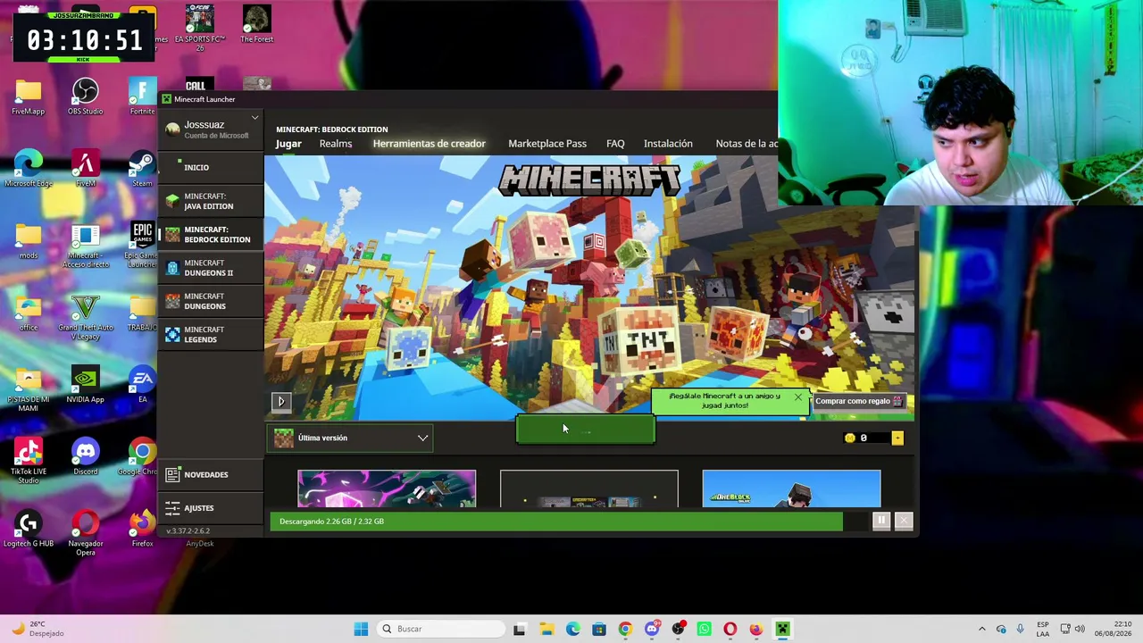Select Logitech G HUB desktop shortcut
This screenshot has width=1143, height=643.
[x=29, y=530]
